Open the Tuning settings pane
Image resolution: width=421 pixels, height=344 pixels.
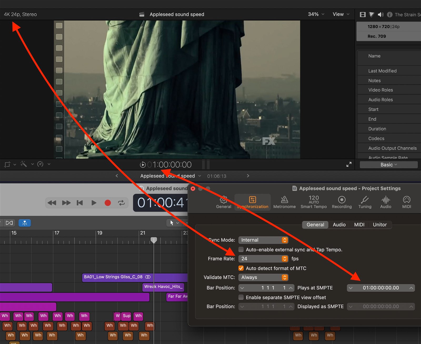click(365, 202)
